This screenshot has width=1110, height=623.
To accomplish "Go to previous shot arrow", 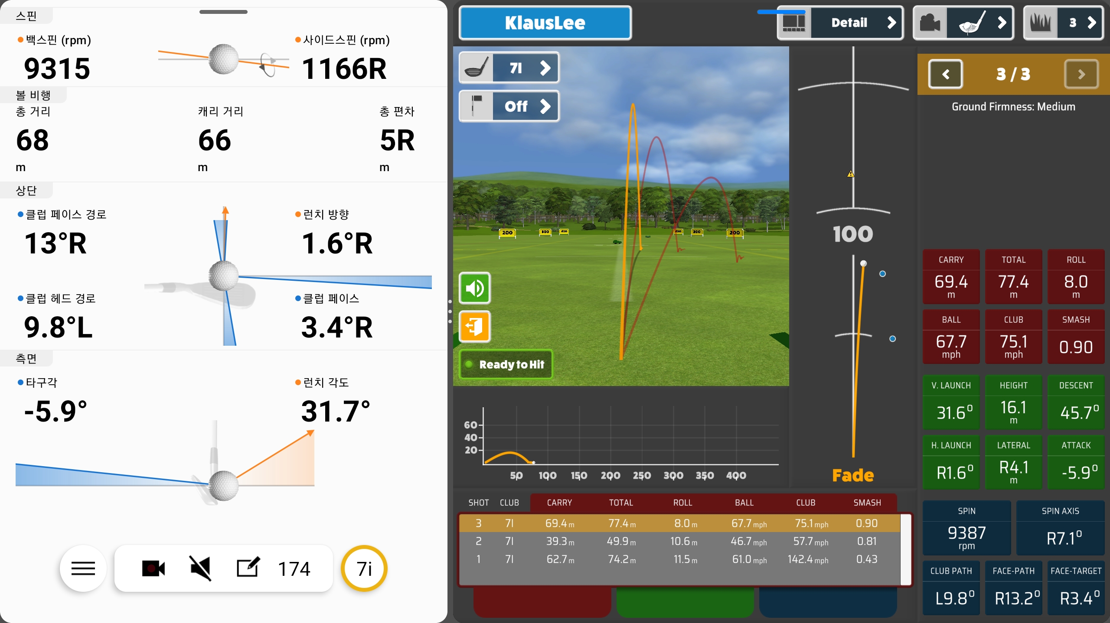I will 945,75.
